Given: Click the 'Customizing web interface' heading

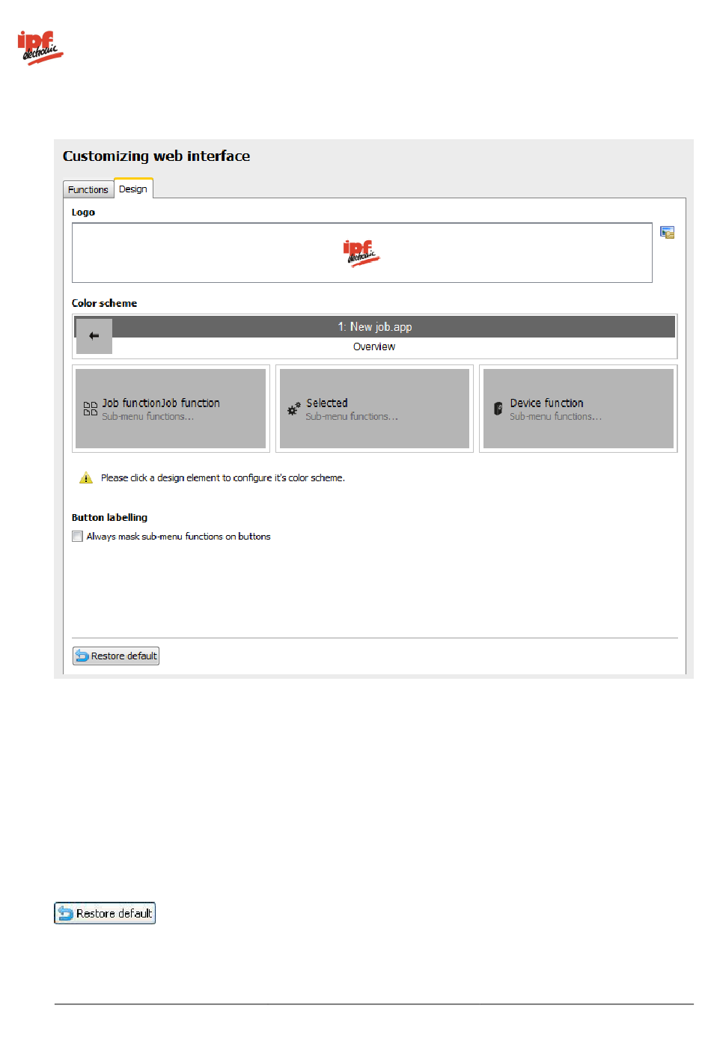Looking at the screenshot, I should (156, 156).
